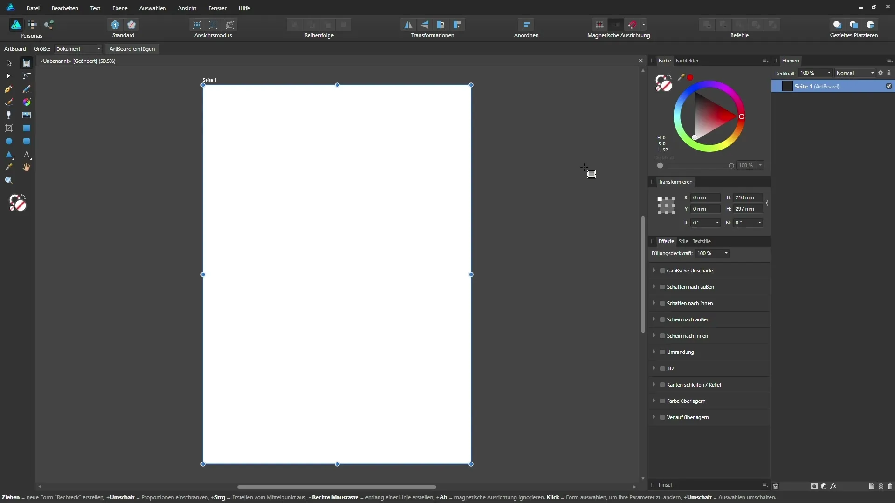Open the Größe Dokument dropdown
This screenshot has height=503, width=895.
click(x=78, y=49)
